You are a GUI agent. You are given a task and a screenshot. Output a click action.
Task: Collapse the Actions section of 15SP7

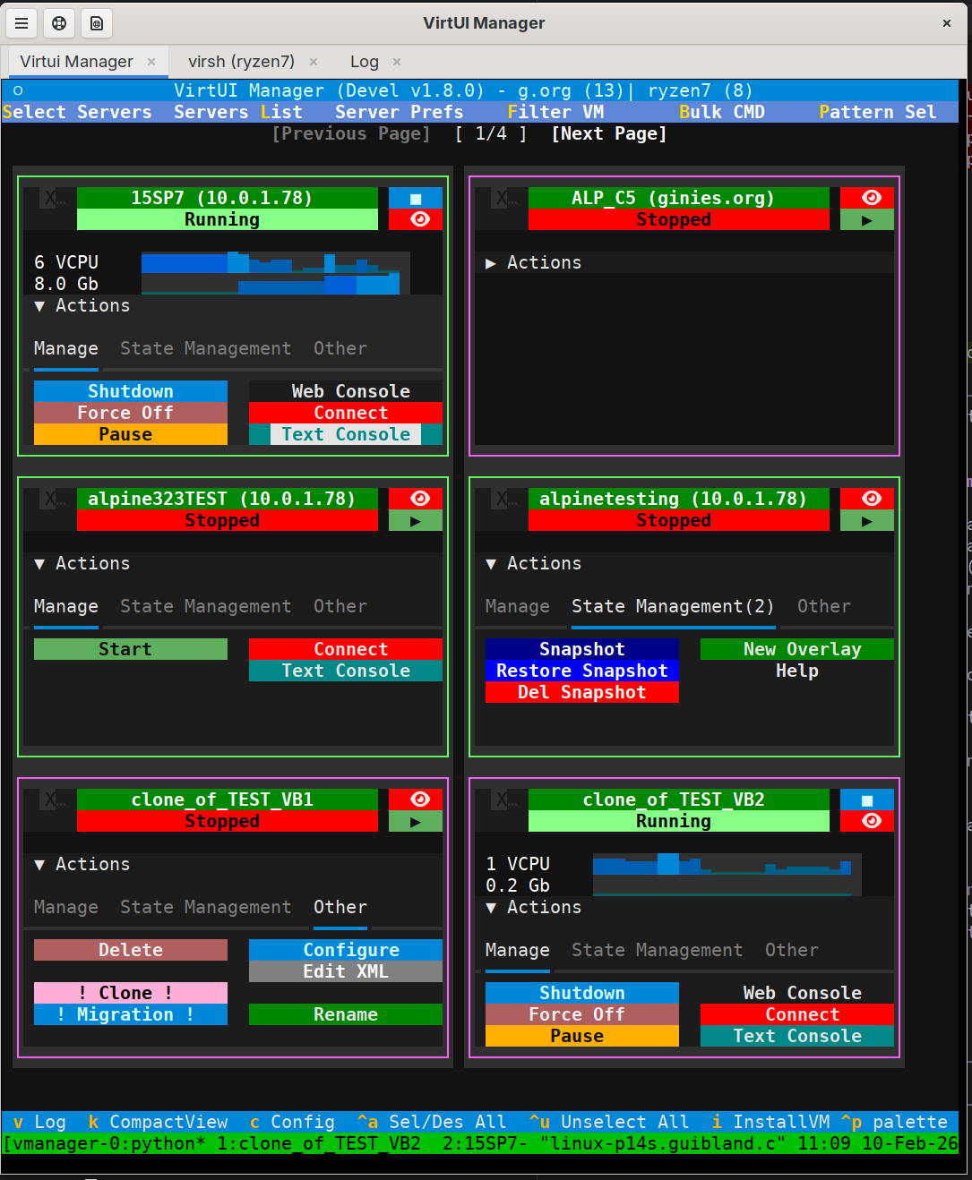(82, 305)
